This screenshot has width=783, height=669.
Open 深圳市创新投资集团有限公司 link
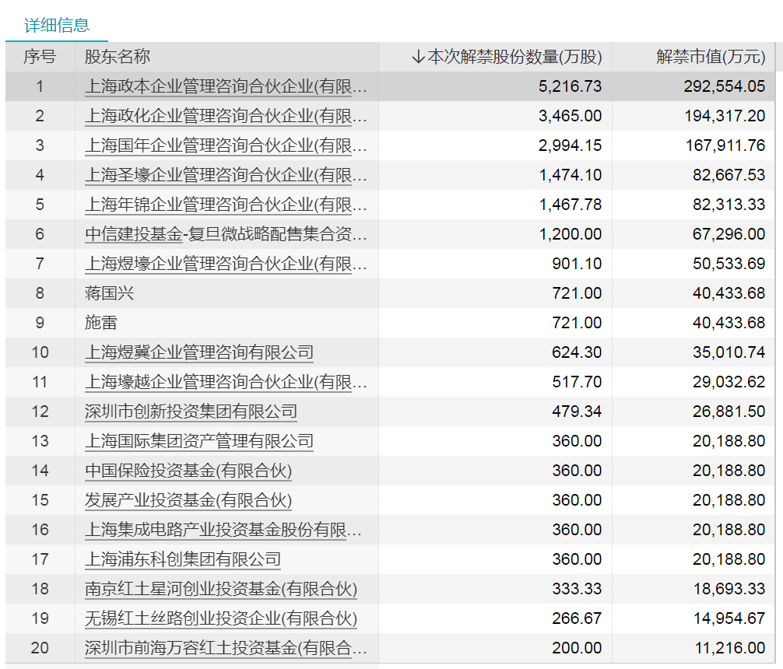(191, 412)
